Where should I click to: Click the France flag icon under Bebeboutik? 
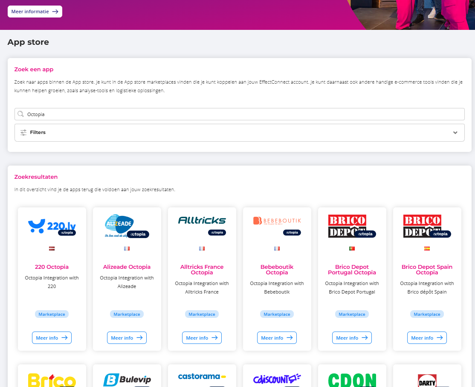pos(277,248)
